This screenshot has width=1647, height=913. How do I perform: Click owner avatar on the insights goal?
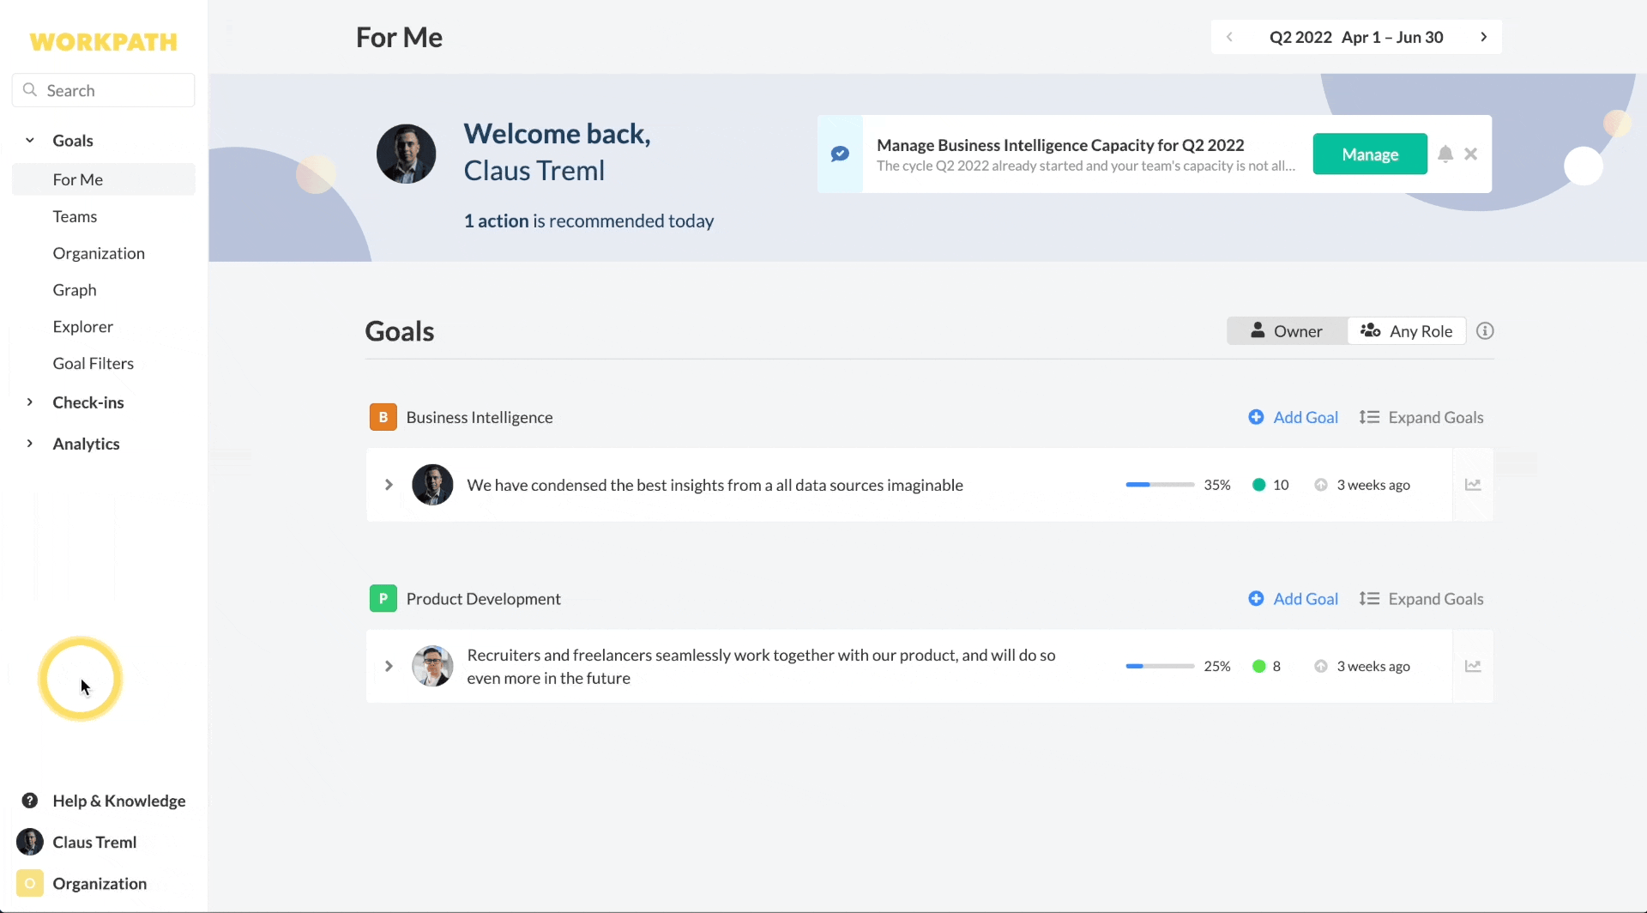pos(432,485)
